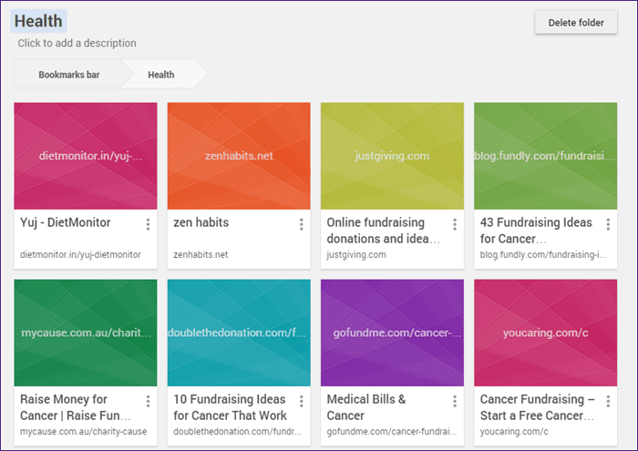This screenshot has width=638, height=451.
Task: Go to Bookmarks bar breadcrumb
Action: [69, 75]
